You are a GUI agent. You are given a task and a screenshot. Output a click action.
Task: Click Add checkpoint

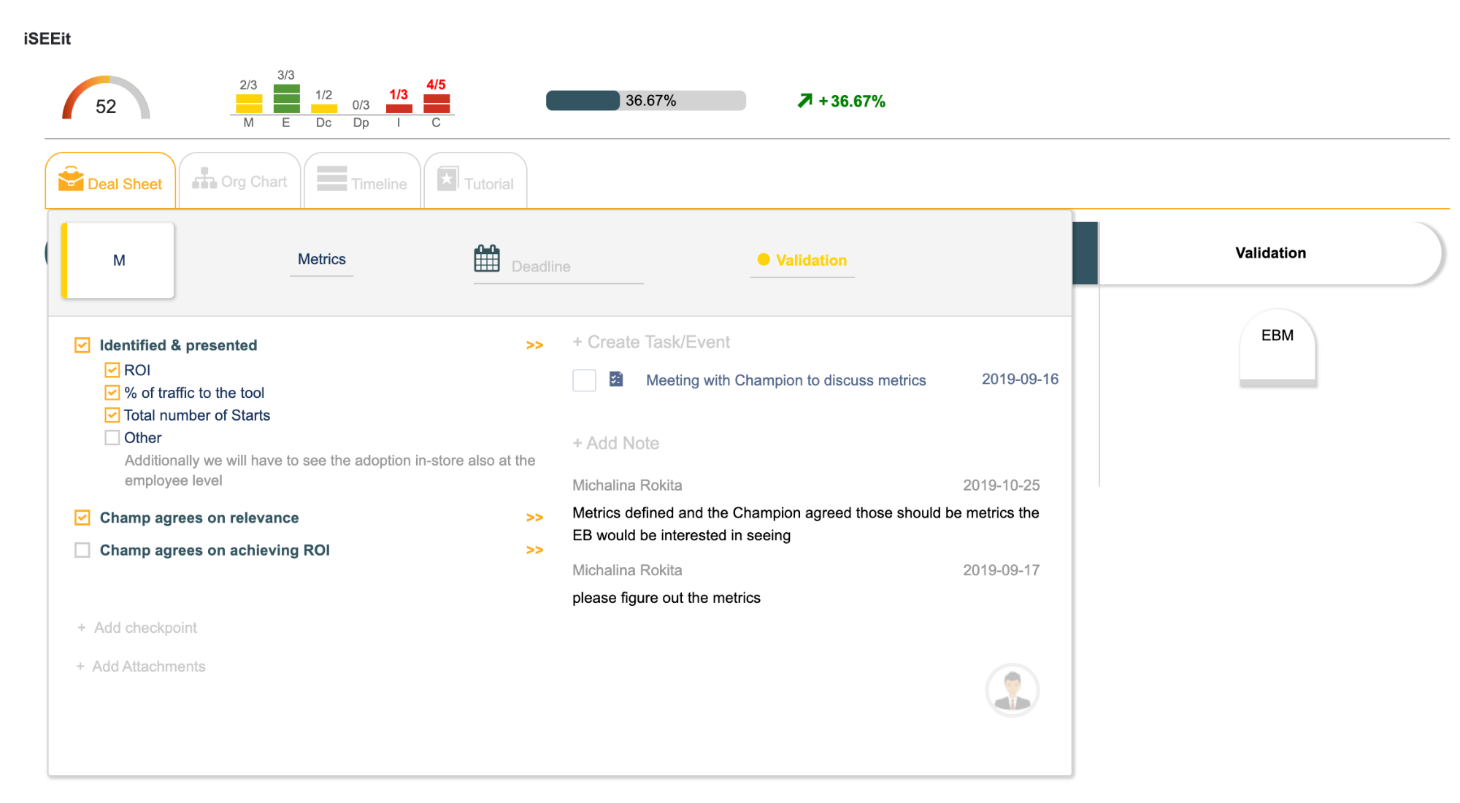tap(137, 628)
